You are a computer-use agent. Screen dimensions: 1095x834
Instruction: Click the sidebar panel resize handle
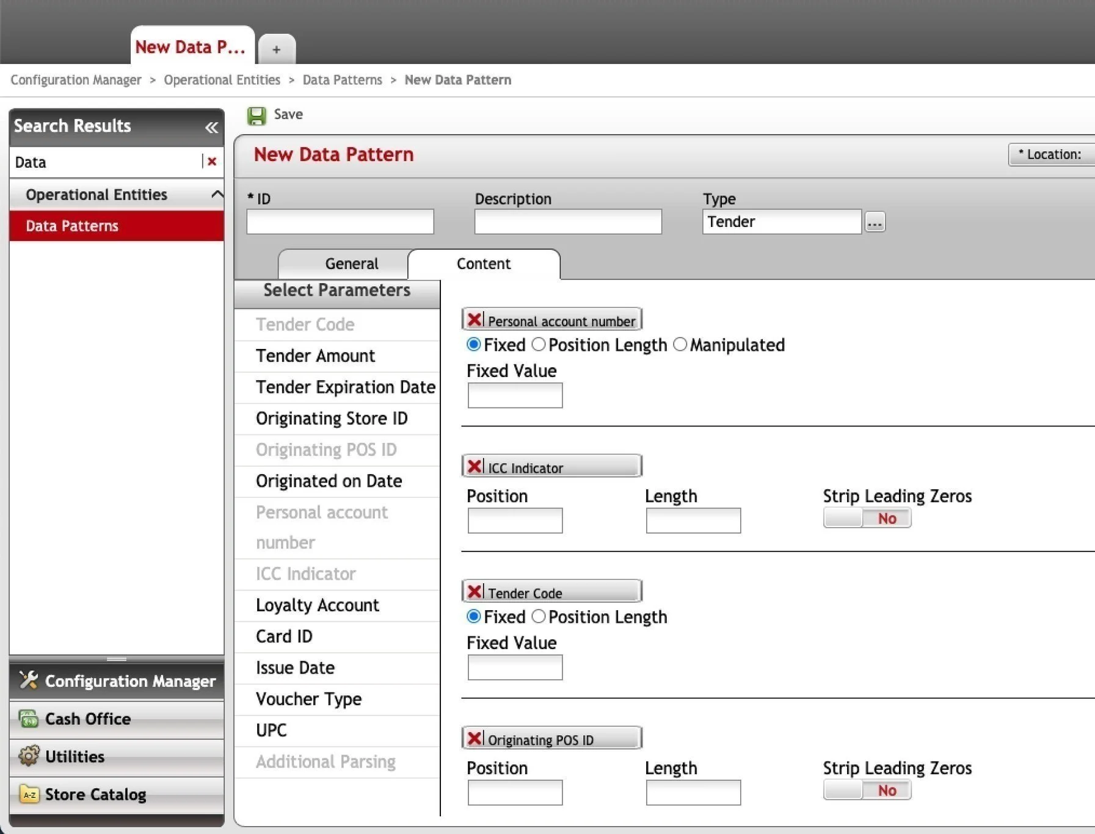pyautogui.click(x=117, y=659)
